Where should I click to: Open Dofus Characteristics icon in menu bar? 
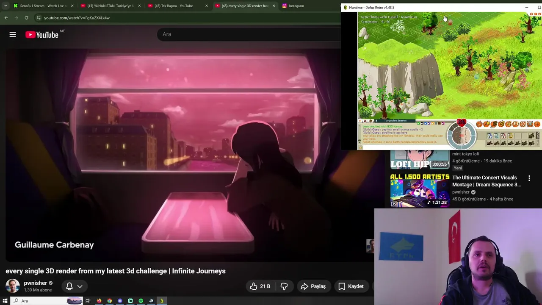click(479, 124)
